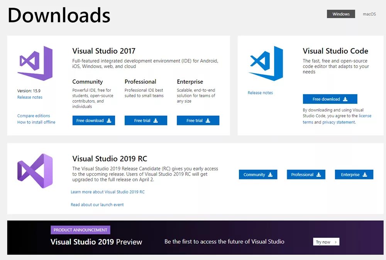
Task: Open the privacy statement link
Action: point(339,122)
